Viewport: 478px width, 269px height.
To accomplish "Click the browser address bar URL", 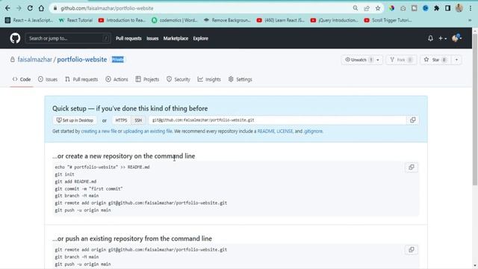I will [x=107, y=8].
